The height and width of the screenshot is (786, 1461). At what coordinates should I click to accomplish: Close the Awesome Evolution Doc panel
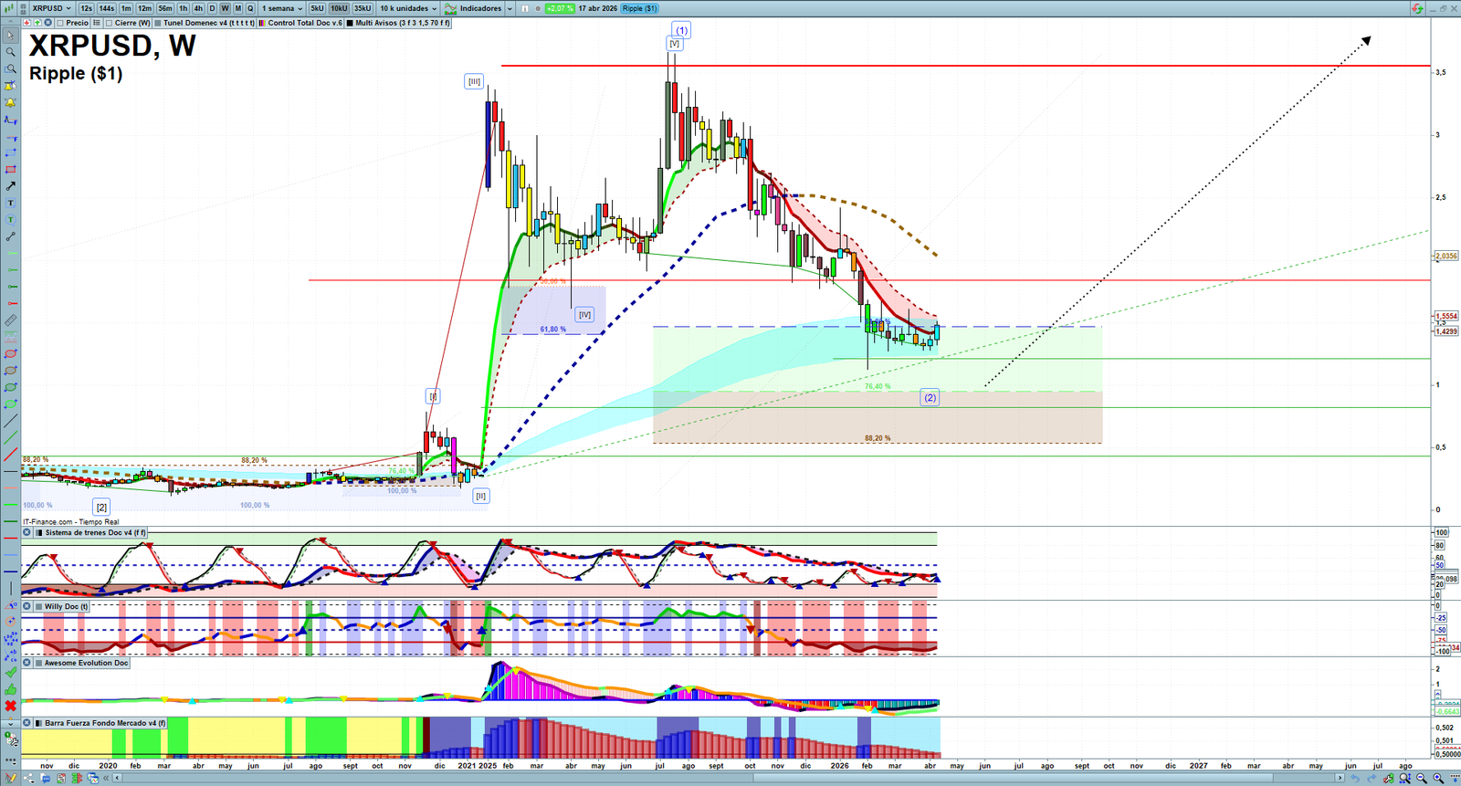pyautogui.click(x=27, y=663)
